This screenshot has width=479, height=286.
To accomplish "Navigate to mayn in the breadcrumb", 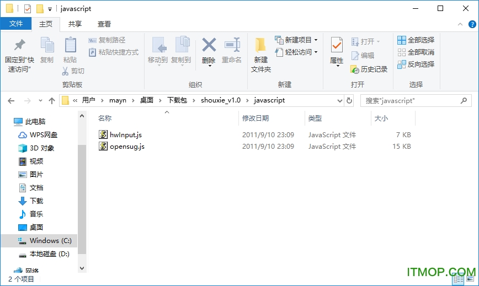I will [x=118, y=100].
